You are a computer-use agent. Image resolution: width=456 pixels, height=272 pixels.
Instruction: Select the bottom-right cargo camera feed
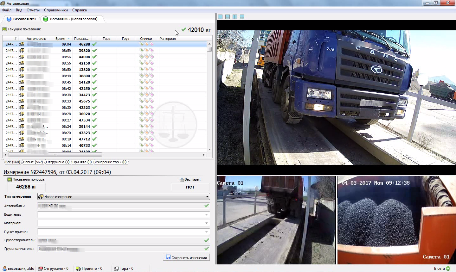pyautogui.click(x=396, y=220)
